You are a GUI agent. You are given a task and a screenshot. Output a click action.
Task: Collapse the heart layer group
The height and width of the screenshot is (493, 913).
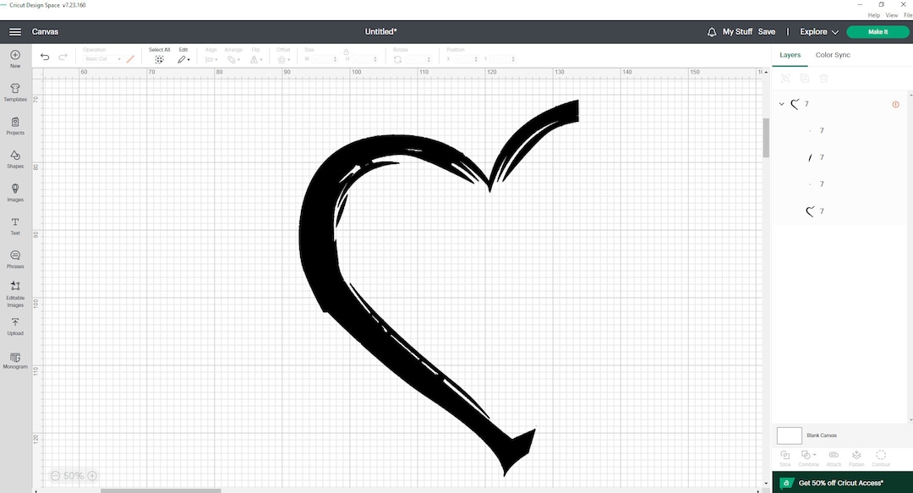tap(782, 103)
